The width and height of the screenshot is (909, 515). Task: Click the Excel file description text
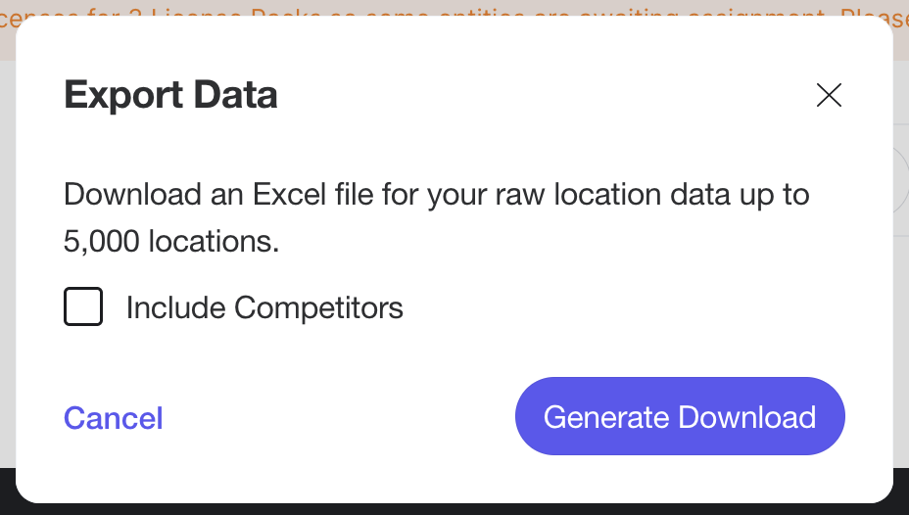click(436, 194)
